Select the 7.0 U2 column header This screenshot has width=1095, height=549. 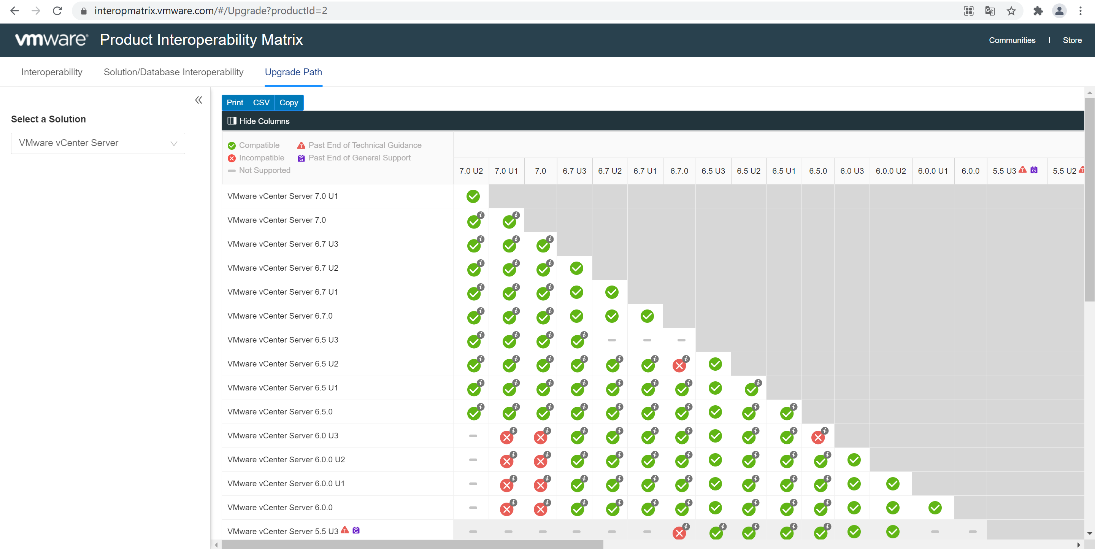tap(471, 171)
